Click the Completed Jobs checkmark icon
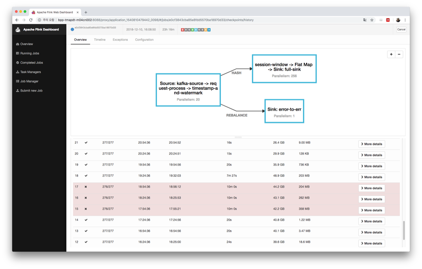This screenshot has height=269, width=422. (x=17, y=63)
